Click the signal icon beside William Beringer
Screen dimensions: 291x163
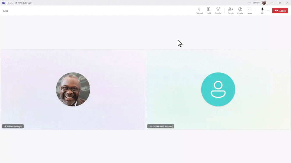coord(5,126)
